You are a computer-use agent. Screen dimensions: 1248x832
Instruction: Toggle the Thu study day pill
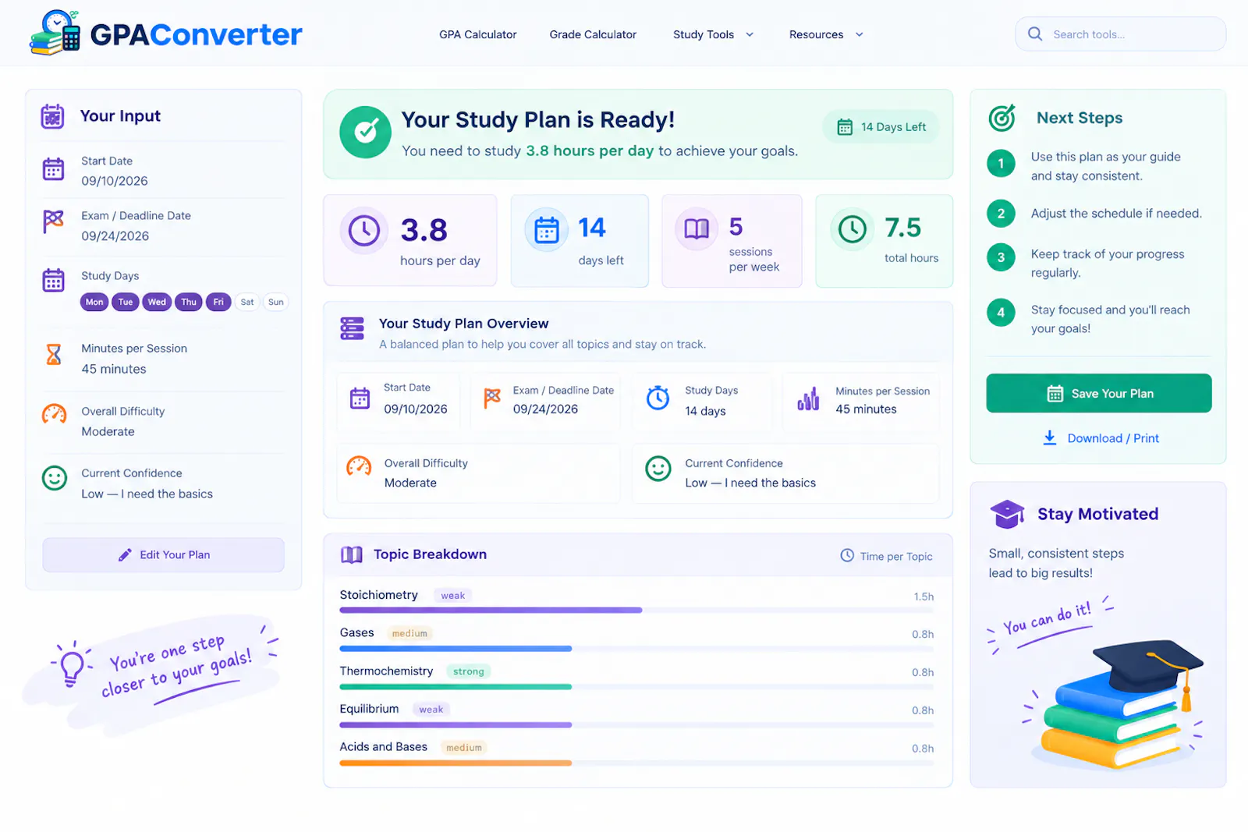point(189,302)
